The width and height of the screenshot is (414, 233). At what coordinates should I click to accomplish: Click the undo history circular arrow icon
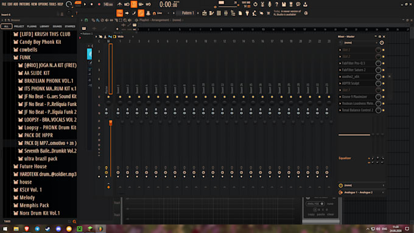tap(255, 4)
